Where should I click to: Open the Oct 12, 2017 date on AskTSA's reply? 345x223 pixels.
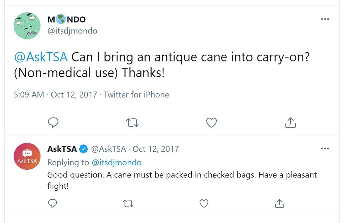pos(156,149)
